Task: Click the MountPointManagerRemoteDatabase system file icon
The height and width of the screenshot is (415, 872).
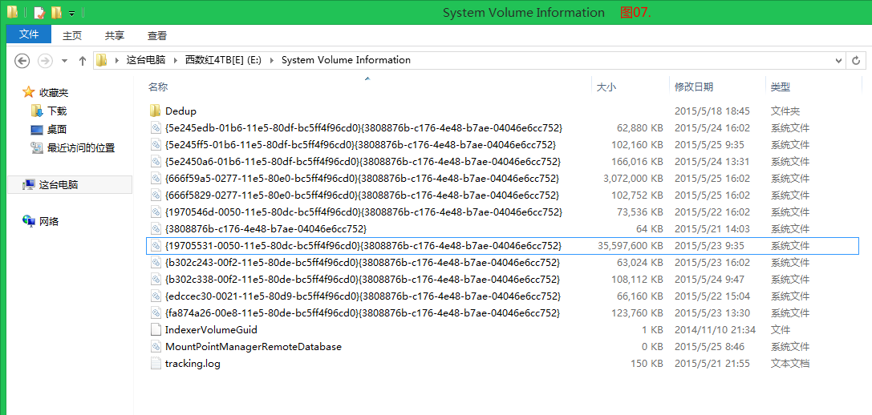Action: click(156, 347)
